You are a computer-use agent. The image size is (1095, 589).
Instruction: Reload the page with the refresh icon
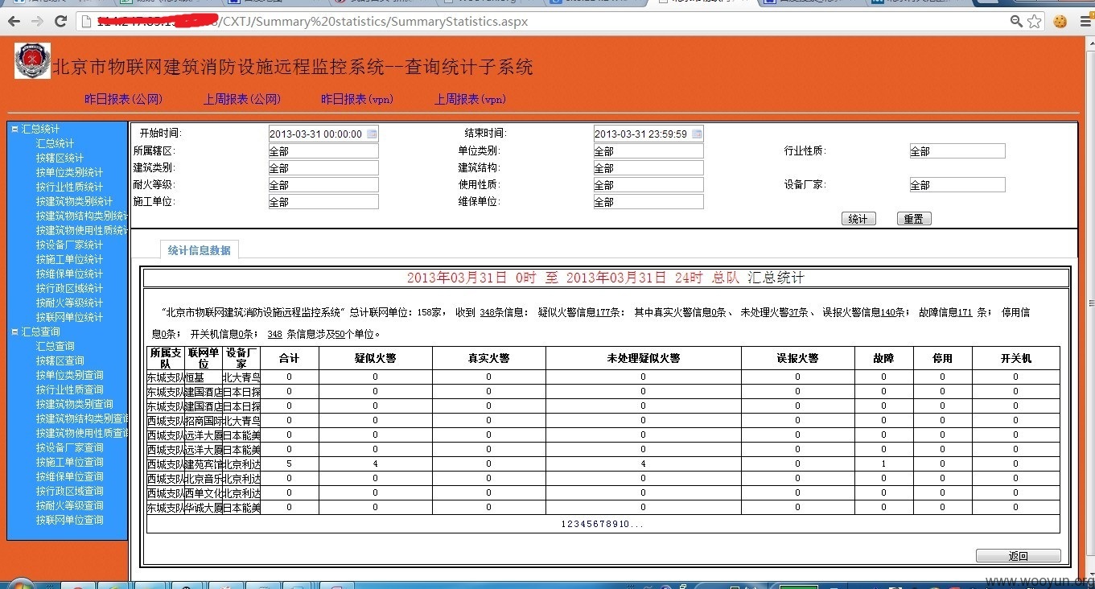(x=60, y=22)
